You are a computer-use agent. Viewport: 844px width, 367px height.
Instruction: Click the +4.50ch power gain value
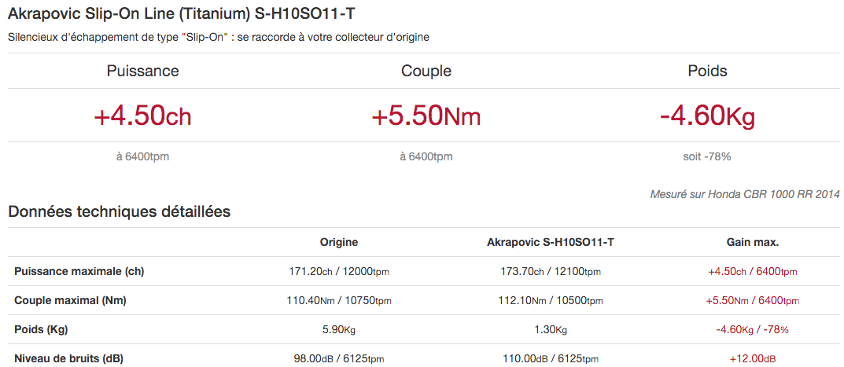coord(142,116)
